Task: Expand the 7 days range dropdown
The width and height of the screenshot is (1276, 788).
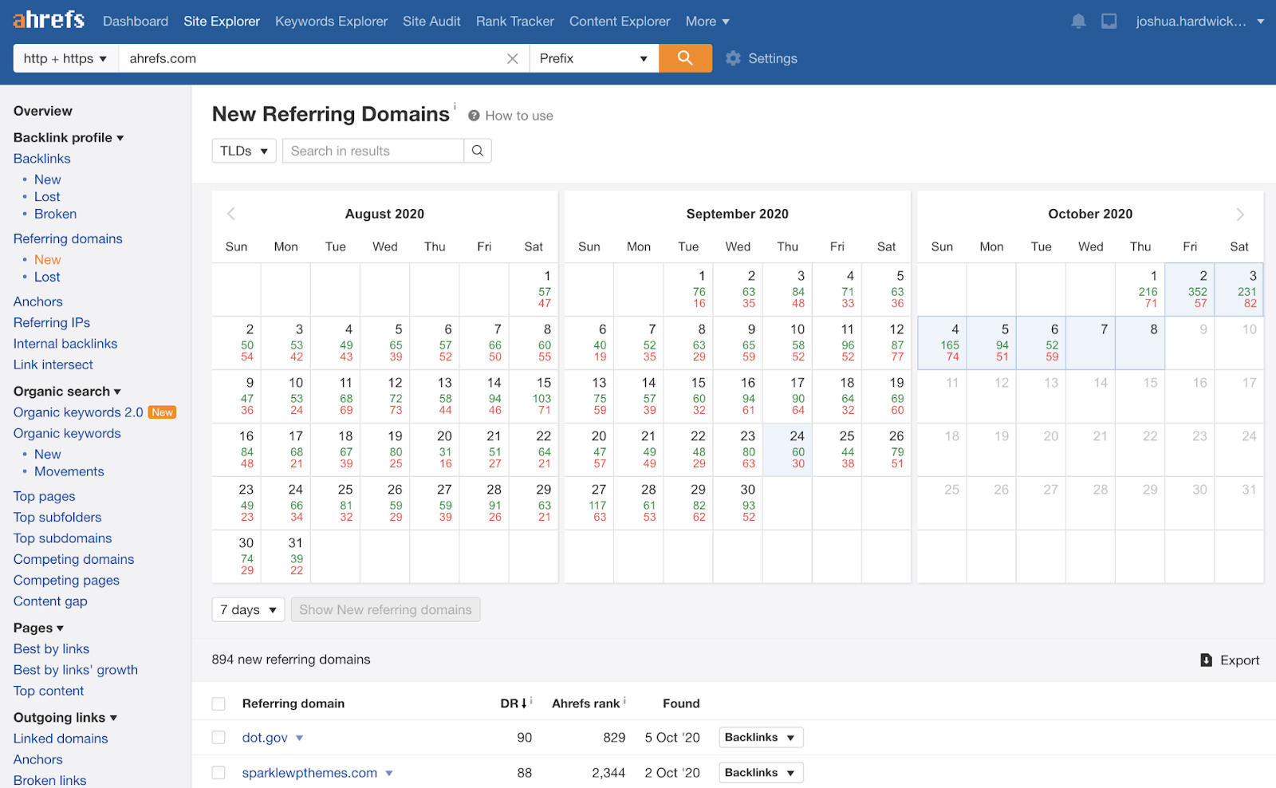Action: click(x=248, y=609)
